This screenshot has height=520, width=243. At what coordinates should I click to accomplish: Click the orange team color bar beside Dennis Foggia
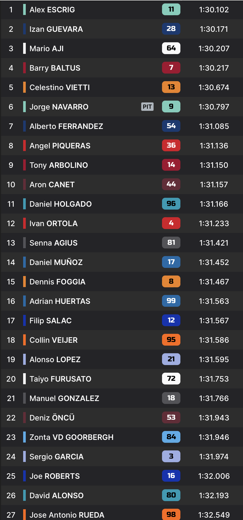(24, 282)
